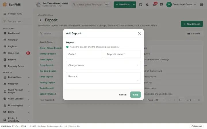The image size is (207, 129).
Task: Expand the Reservations module chevron
Action: [29, 77]
